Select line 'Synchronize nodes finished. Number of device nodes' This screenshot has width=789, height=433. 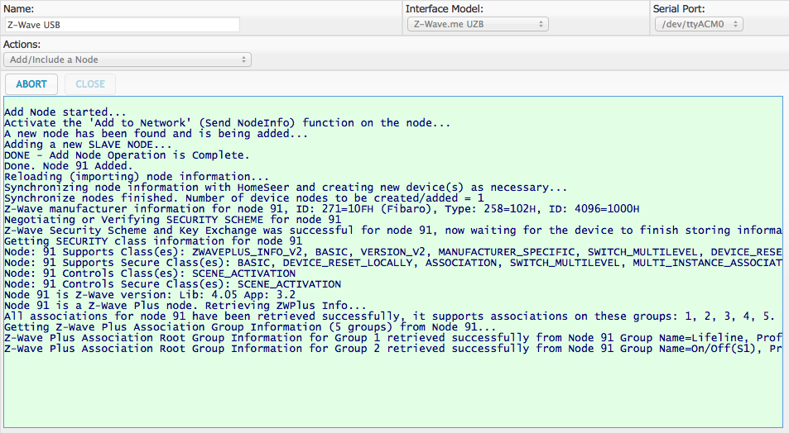(244, 198)
